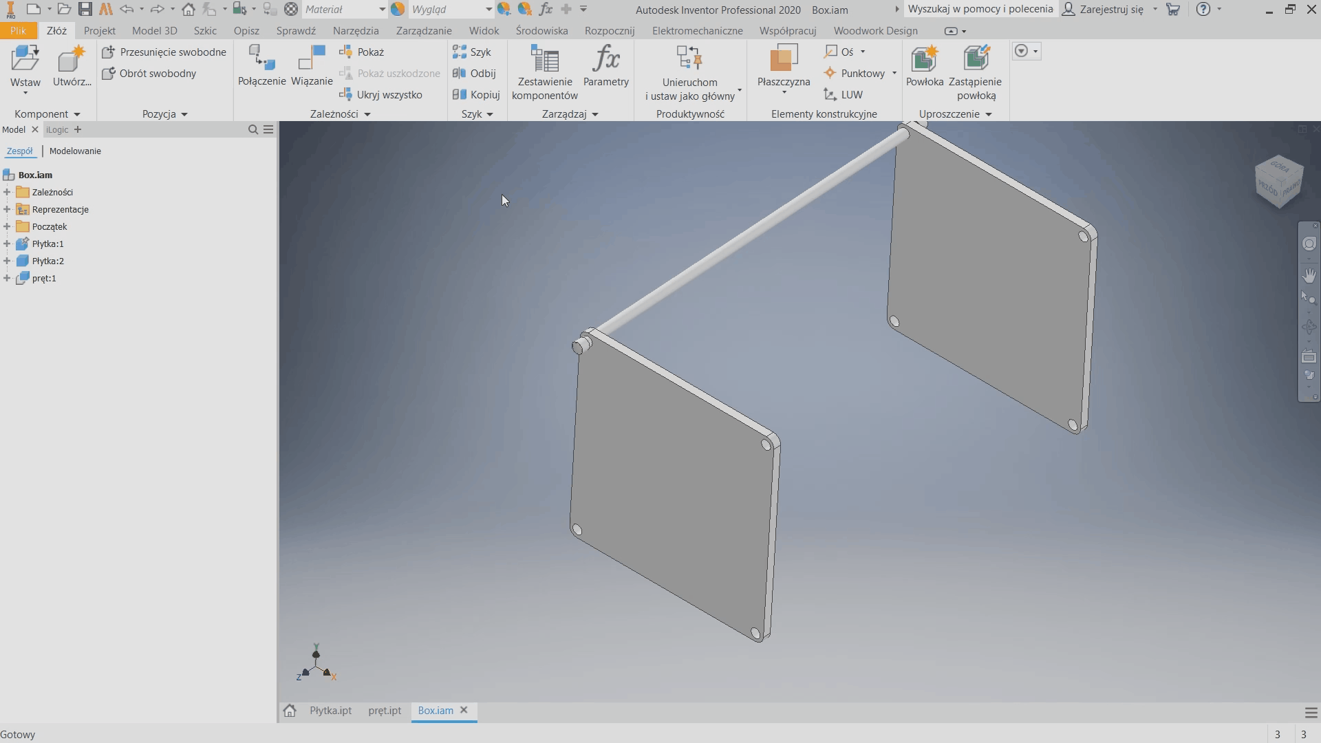Expand the Zależności folder in browser

7,193
